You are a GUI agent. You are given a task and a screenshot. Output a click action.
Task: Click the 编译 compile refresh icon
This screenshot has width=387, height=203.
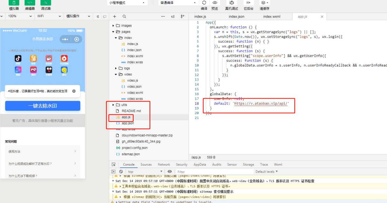204,3
